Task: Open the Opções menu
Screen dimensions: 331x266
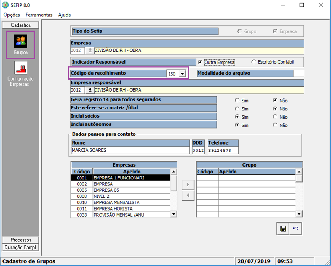Action: point(11,15)
